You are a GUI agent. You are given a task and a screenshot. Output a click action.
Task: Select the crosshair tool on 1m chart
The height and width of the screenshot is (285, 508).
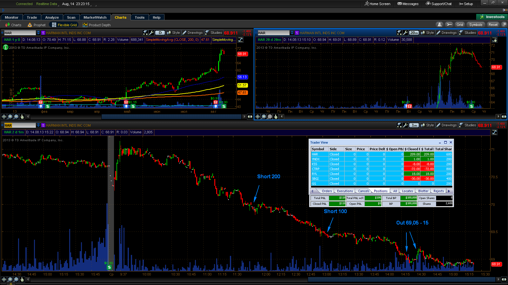(x=4, y=279)
